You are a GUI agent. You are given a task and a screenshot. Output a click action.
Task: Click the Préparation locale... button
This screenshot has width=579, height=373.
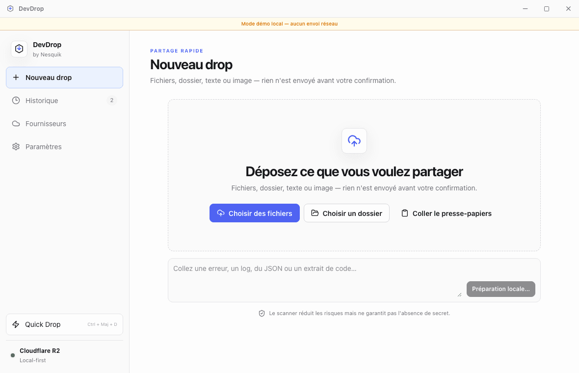click(500, 289)
